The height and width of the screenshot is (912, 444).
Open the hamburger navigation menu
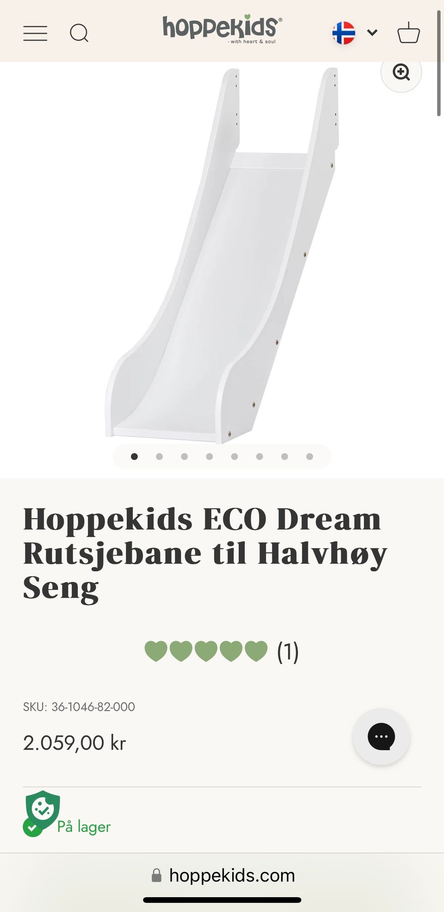[x=35, y=33]
